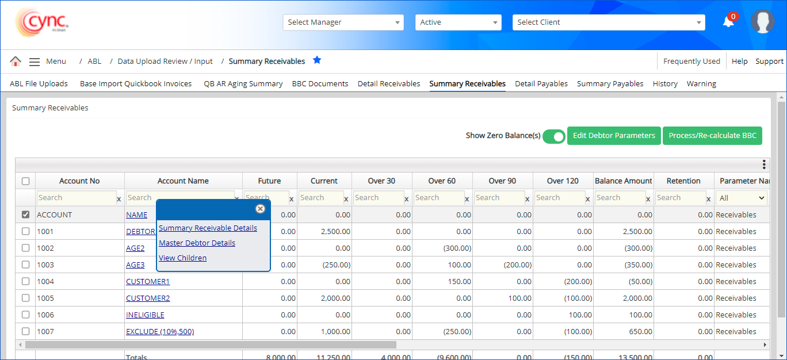Switch to the Detail Receivables tab
787x360 pixels.
[x=389, y=83]
